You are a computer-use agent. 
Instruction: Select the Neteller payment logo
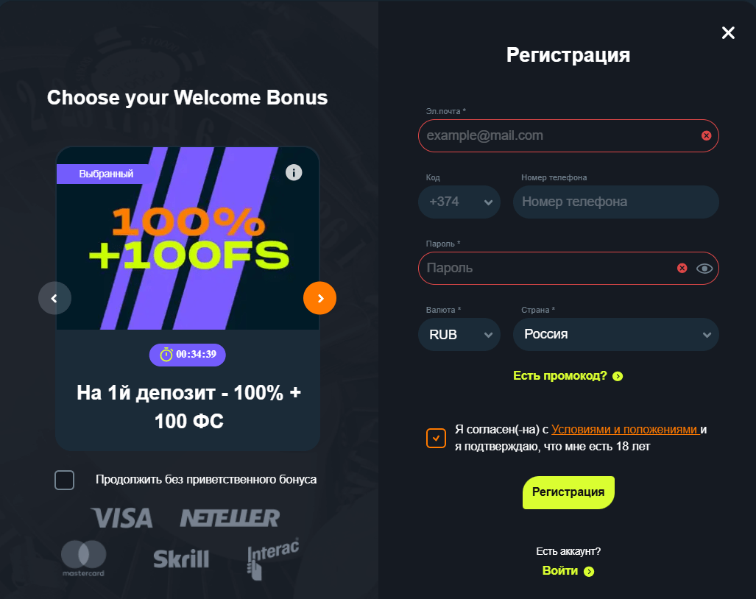pos(230,517)
